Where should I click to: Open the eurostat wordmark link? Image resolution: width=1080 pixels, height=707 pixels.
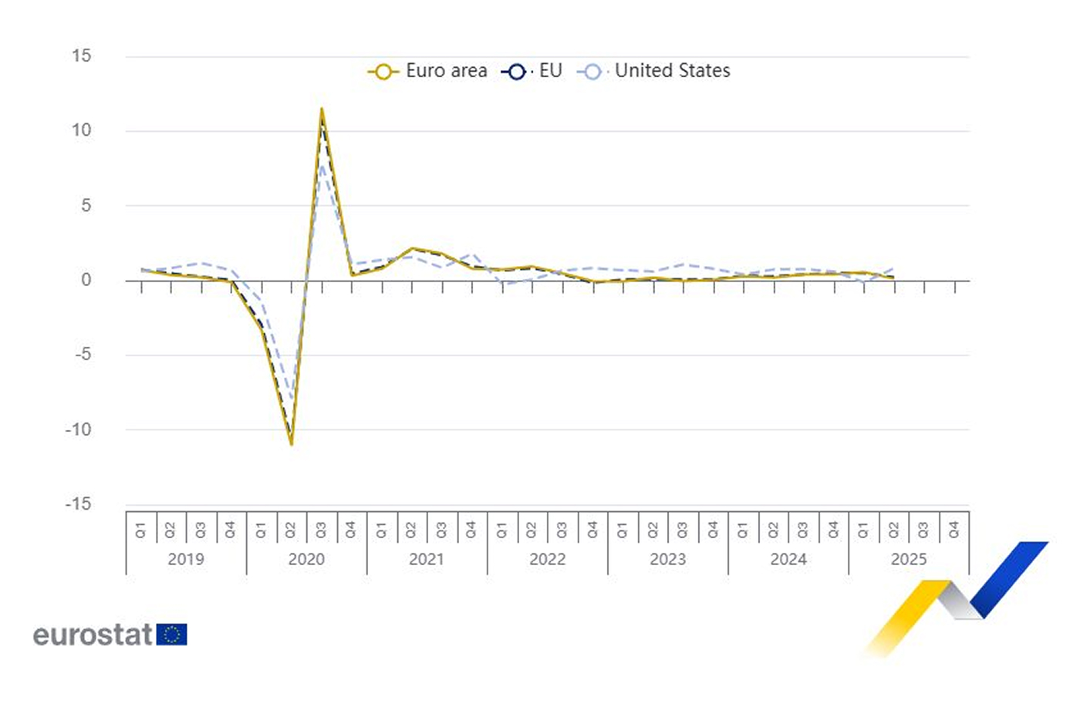93,635
